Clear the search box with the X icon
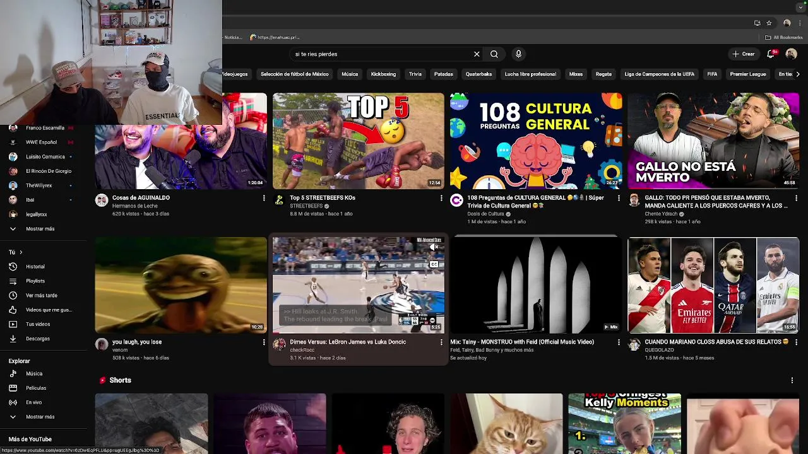 [477, 54]
